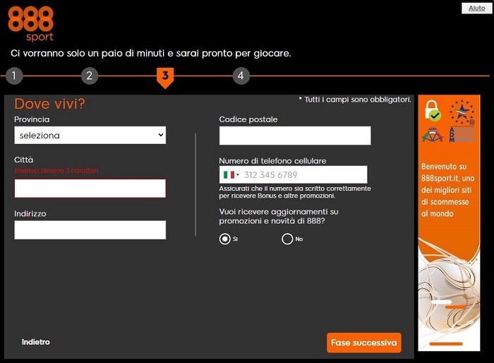Go to registration step 2
The width and height of the screenshot is (494, 363).
[x=90, y=76]
